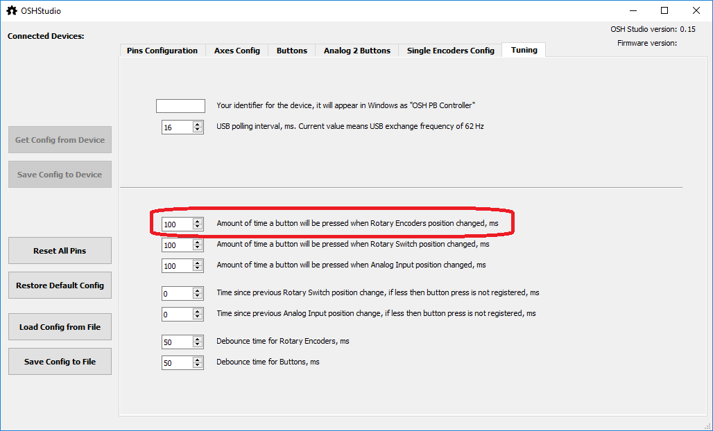Click the device identifier text field
The height and width of the screenshot is (431, 713).
tap(180, 106)
